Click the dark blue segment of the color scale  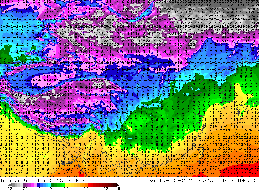coord(38,185)
